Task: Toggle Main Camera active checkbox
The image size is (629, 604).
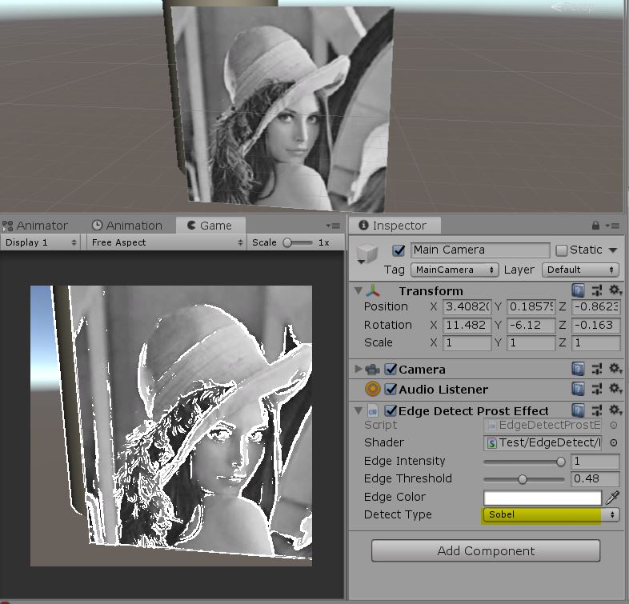Action: [x=399, y=250]
